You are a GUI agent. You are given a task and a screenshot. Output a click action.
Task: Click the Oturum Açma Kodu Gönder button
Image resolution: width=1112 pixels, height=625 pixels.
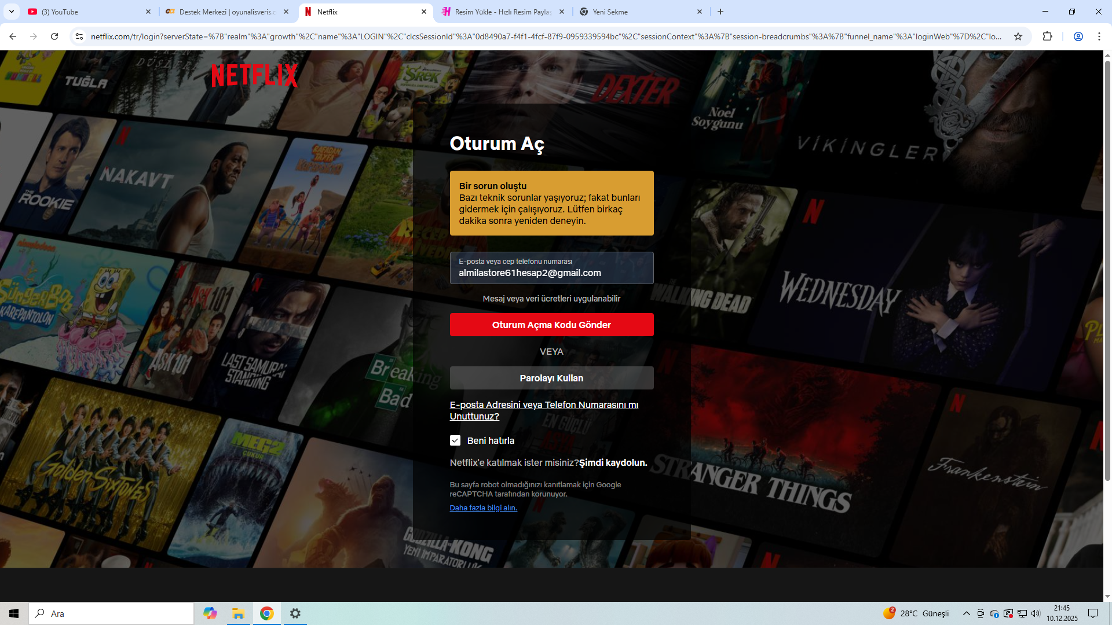pyautogui.click(x=551, y=325)
